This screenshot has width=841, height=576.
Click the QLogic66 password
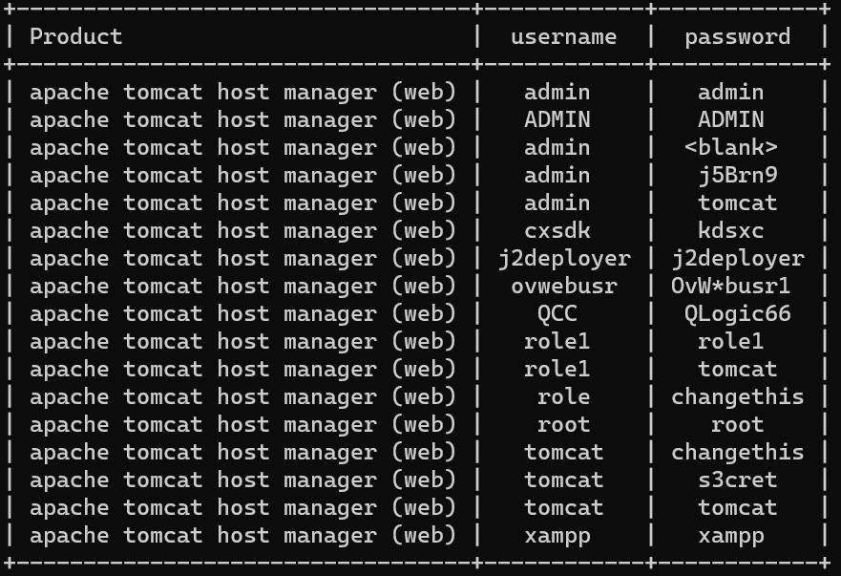pyautogui.click(x=738, y=314)
